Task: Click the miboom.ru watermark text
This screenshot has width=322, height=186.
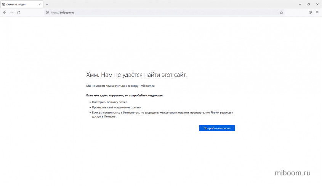Action: [292, 173]
